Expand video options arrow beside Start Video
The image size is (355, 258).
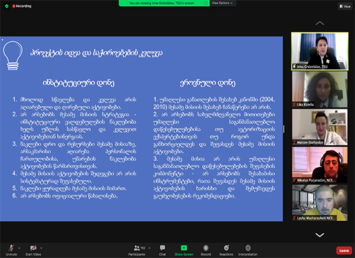[x=41, y=248]
